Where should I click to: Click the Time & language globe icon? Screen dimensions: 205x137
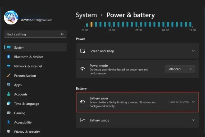pyautogui.click(x=9, y=103)
